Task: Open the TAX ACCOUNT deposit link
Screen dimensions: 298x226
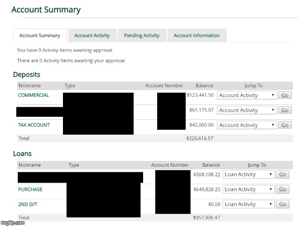Action: point(34,125)
